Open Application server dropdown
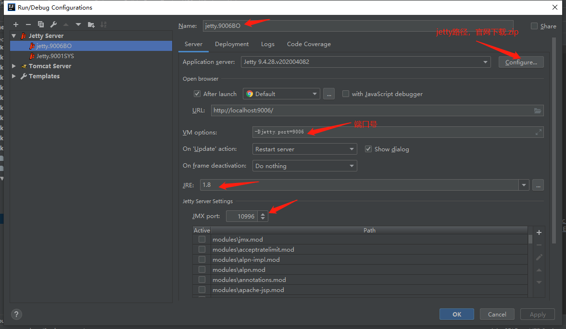The width and height of the screenshot is (566, 329). [x=365, y=62]
